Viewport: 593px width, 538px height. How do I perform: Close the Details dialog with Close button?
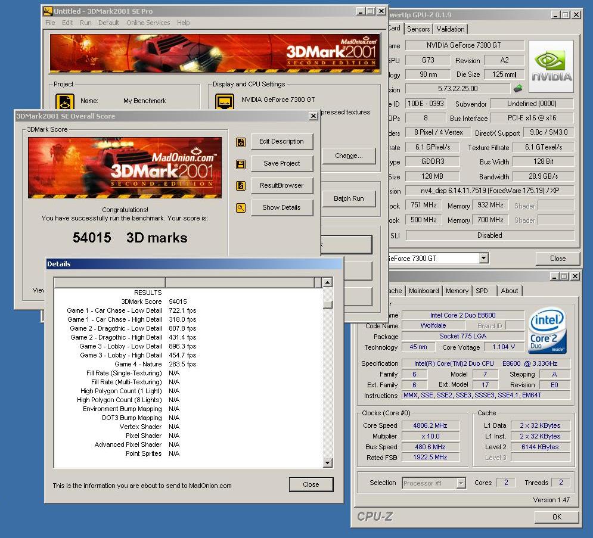[311, 484]
